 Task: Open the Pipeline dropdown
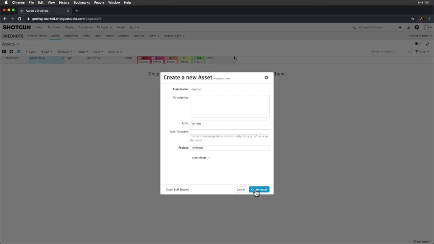115,52
